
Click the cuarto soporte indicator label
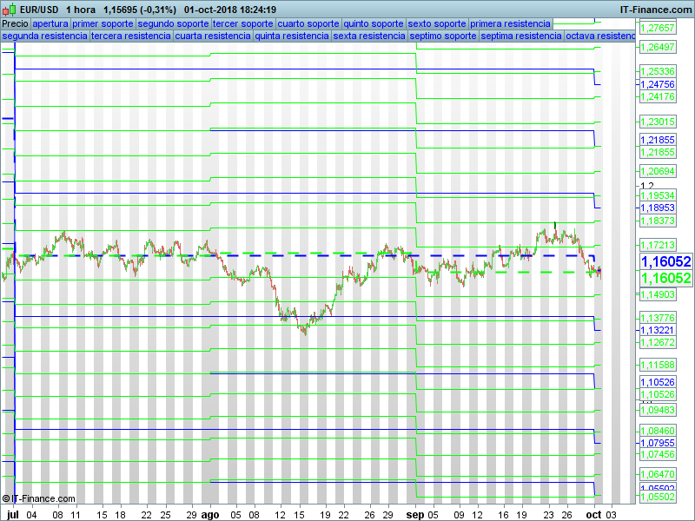308,23
